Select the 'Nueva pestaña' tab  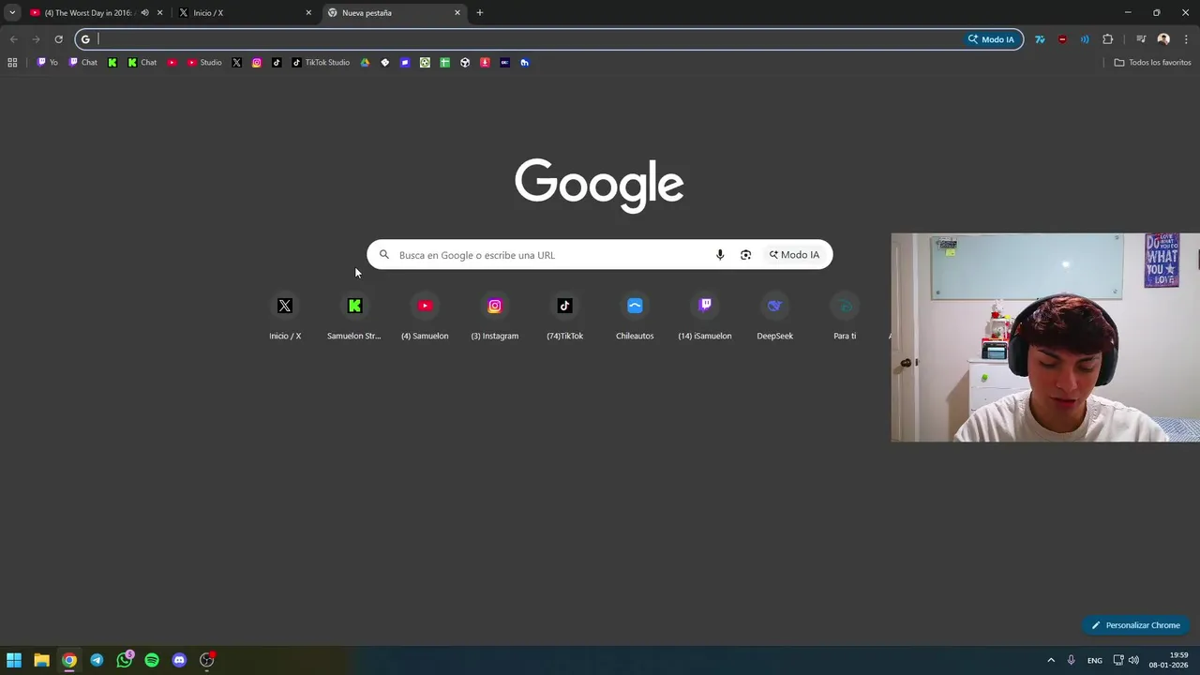coord(394,13)
